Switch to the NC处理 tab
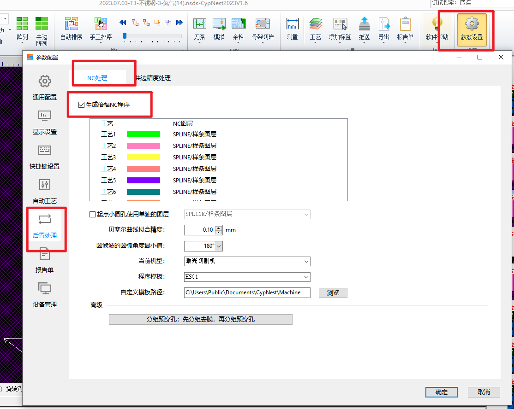Screen dimensions: 514x409 [97, 78]
